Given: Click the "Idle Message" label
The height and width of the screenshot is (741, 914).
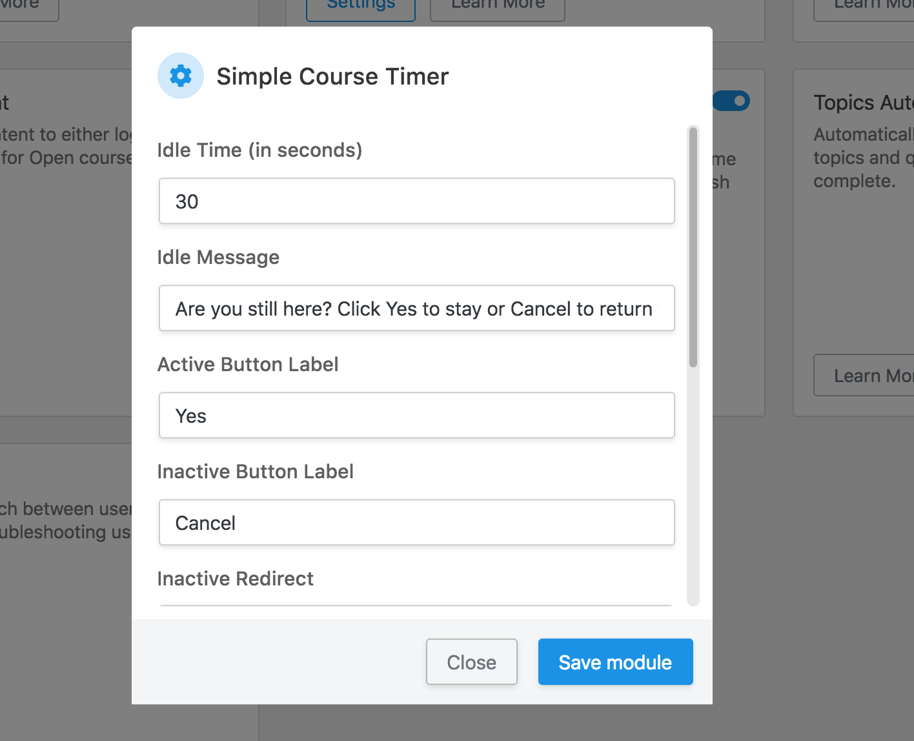Looking at the screenshot, I should [218, 258].
